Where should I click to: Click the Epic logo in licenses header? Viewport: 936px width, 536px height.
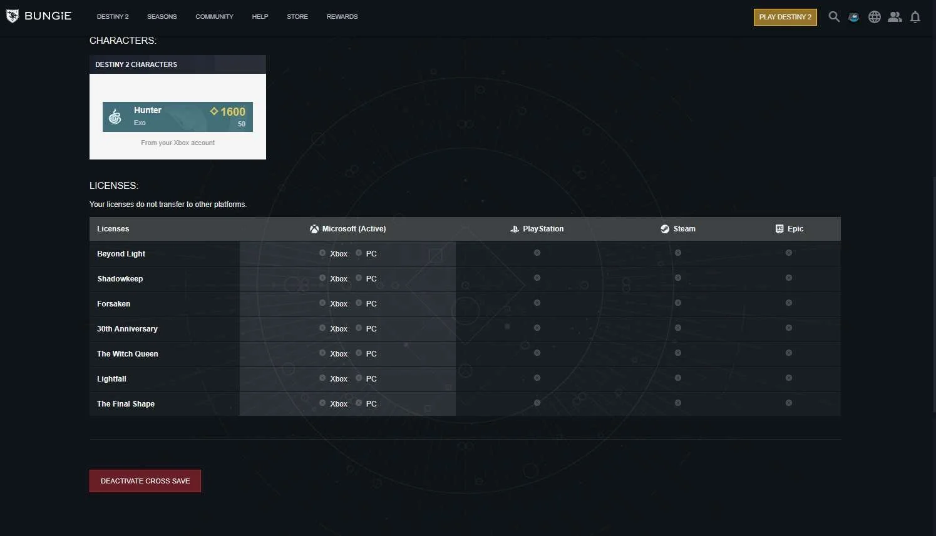point(779,229)
